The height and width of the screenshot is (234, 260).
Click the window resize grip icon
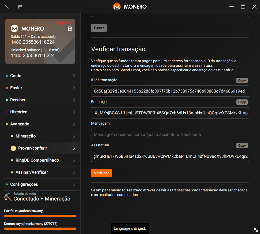(256, 230)
